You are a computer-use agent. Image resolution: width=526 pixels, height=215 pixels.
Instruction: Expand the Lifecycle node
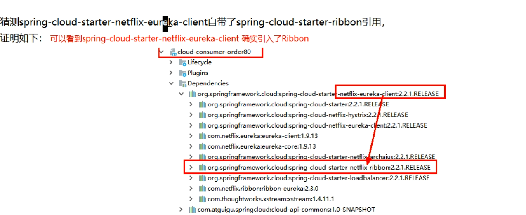pyautogui.click(x=171, y=62)
